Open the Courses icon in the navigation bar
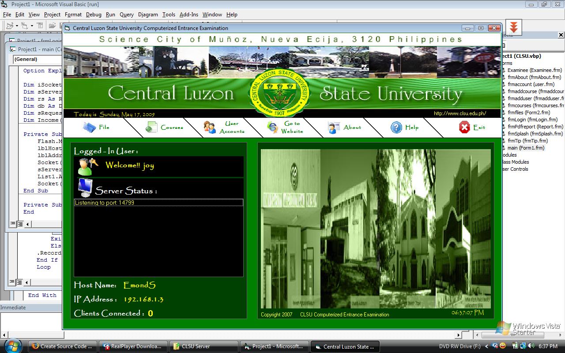 pyautogui.click(x=151, y=127)
